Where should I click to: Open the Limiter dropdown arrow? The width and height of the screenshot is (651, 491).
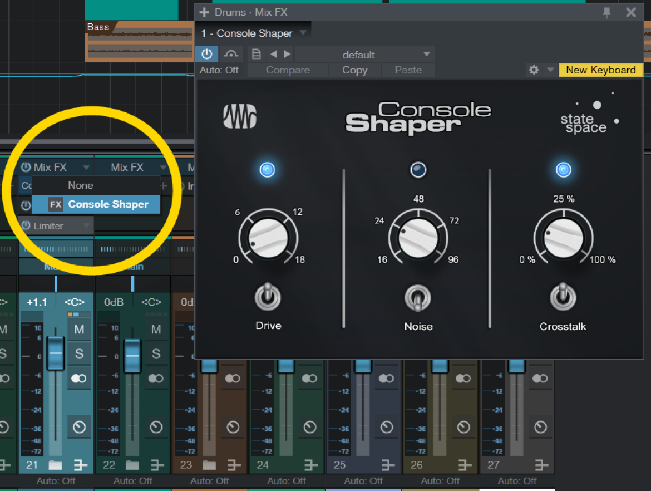[x=86, y=225]
